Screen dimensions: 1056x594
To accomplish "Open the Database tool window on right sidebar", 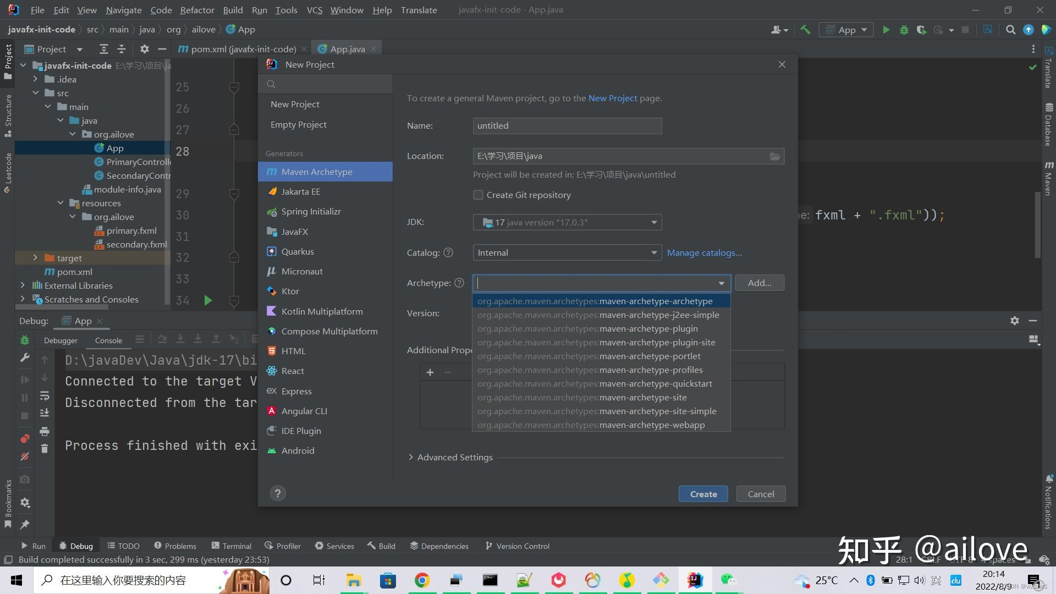I will (x=1049, y=124).
